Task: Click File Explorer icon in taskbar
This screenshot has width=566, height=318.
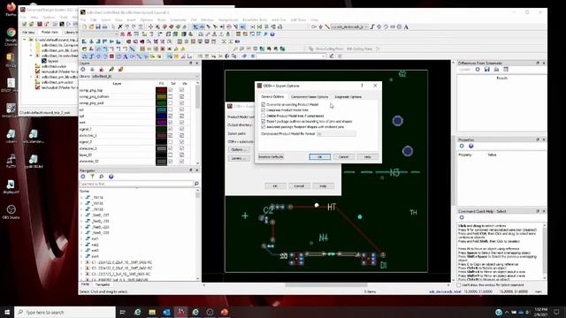Action: pyautogui.click(x=152, y=312)
